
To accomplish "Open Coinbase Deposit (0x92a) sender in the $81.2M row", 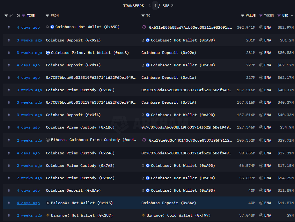I will click(73, 40).
